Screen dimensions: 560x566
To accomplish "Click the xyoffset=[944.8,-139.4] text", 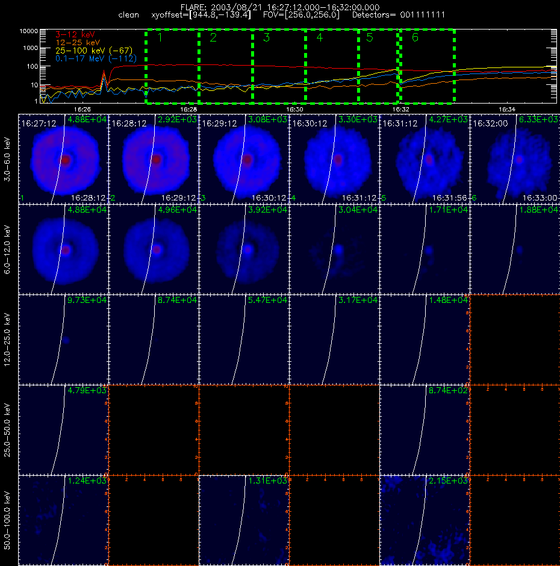I will (201, 15).
